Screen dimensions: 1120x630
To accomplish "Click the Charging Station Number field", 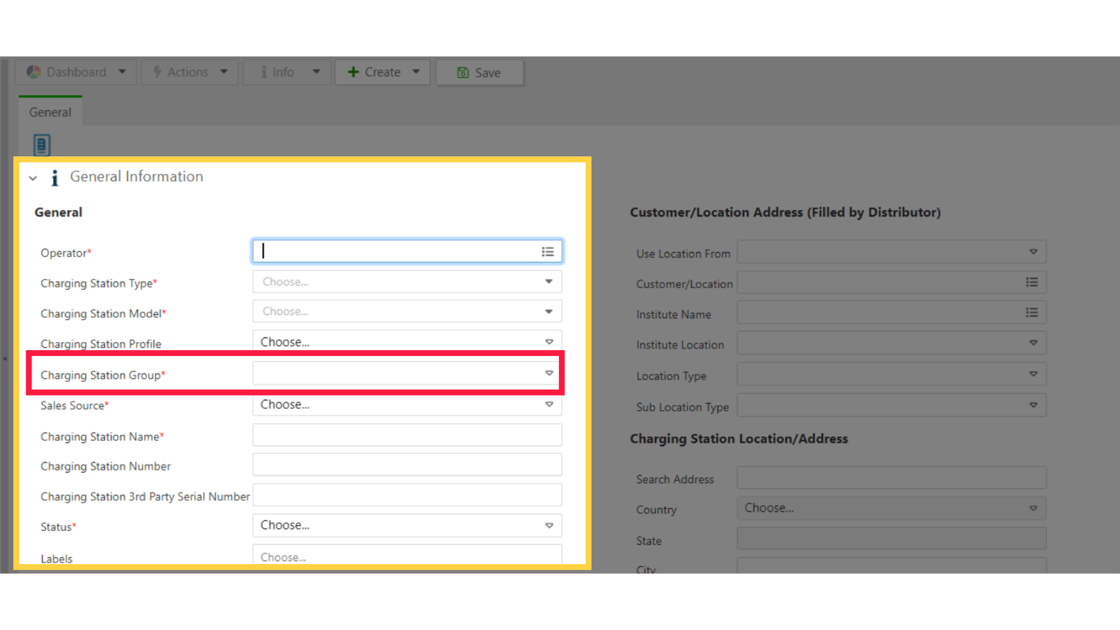I will coord(407,465).
